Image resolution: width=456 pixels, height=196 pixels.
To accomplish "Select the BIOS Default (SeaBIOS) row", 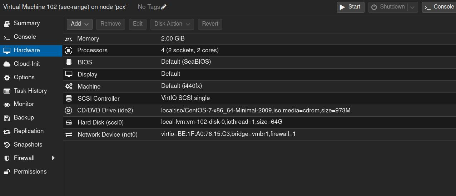I will (x=186, y=62).
